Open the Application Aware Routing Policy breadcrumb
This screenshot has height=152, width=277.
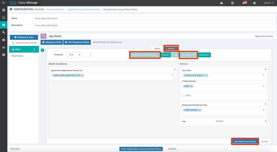click(83, 9)
